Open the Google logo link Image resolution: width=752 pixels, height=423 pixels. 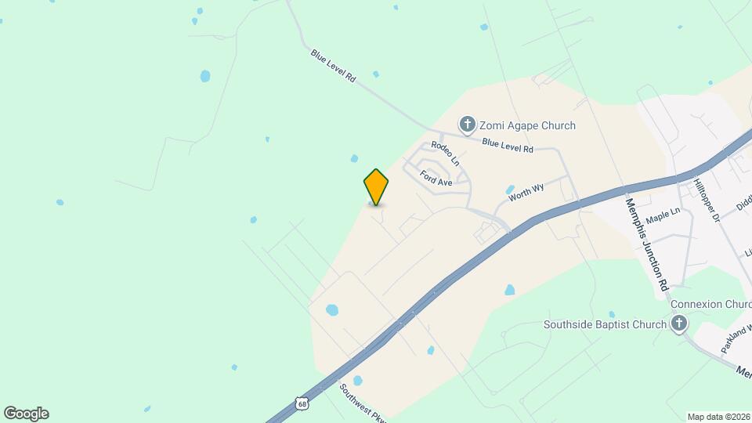[27, 414]
